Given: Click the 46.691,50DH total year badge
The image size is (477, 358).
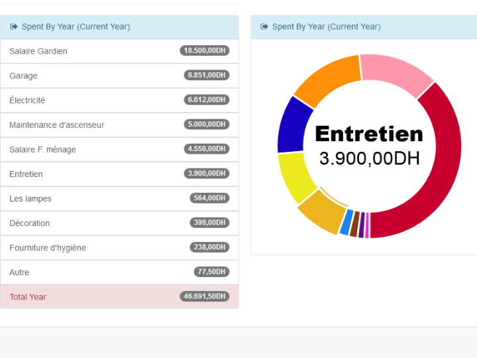Looking at the screenshot, I should pyautogui.click(x=204, y=296).
